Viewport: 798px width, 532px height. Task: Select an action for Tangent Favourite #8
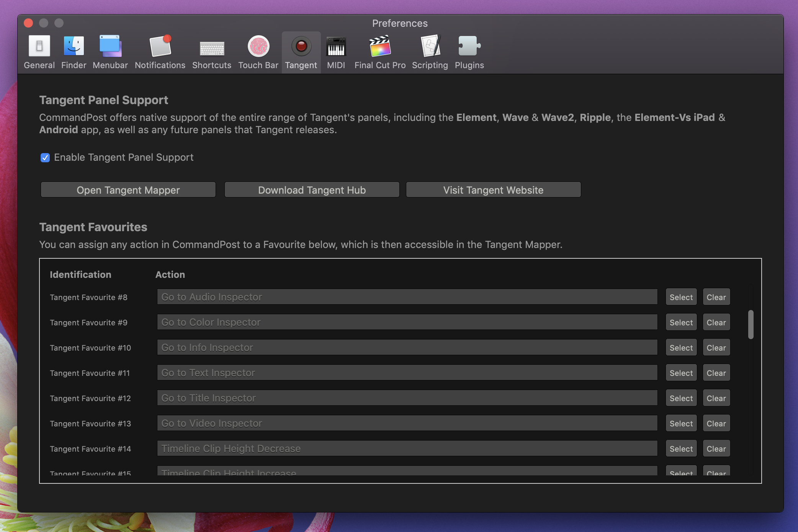(681, 297)
